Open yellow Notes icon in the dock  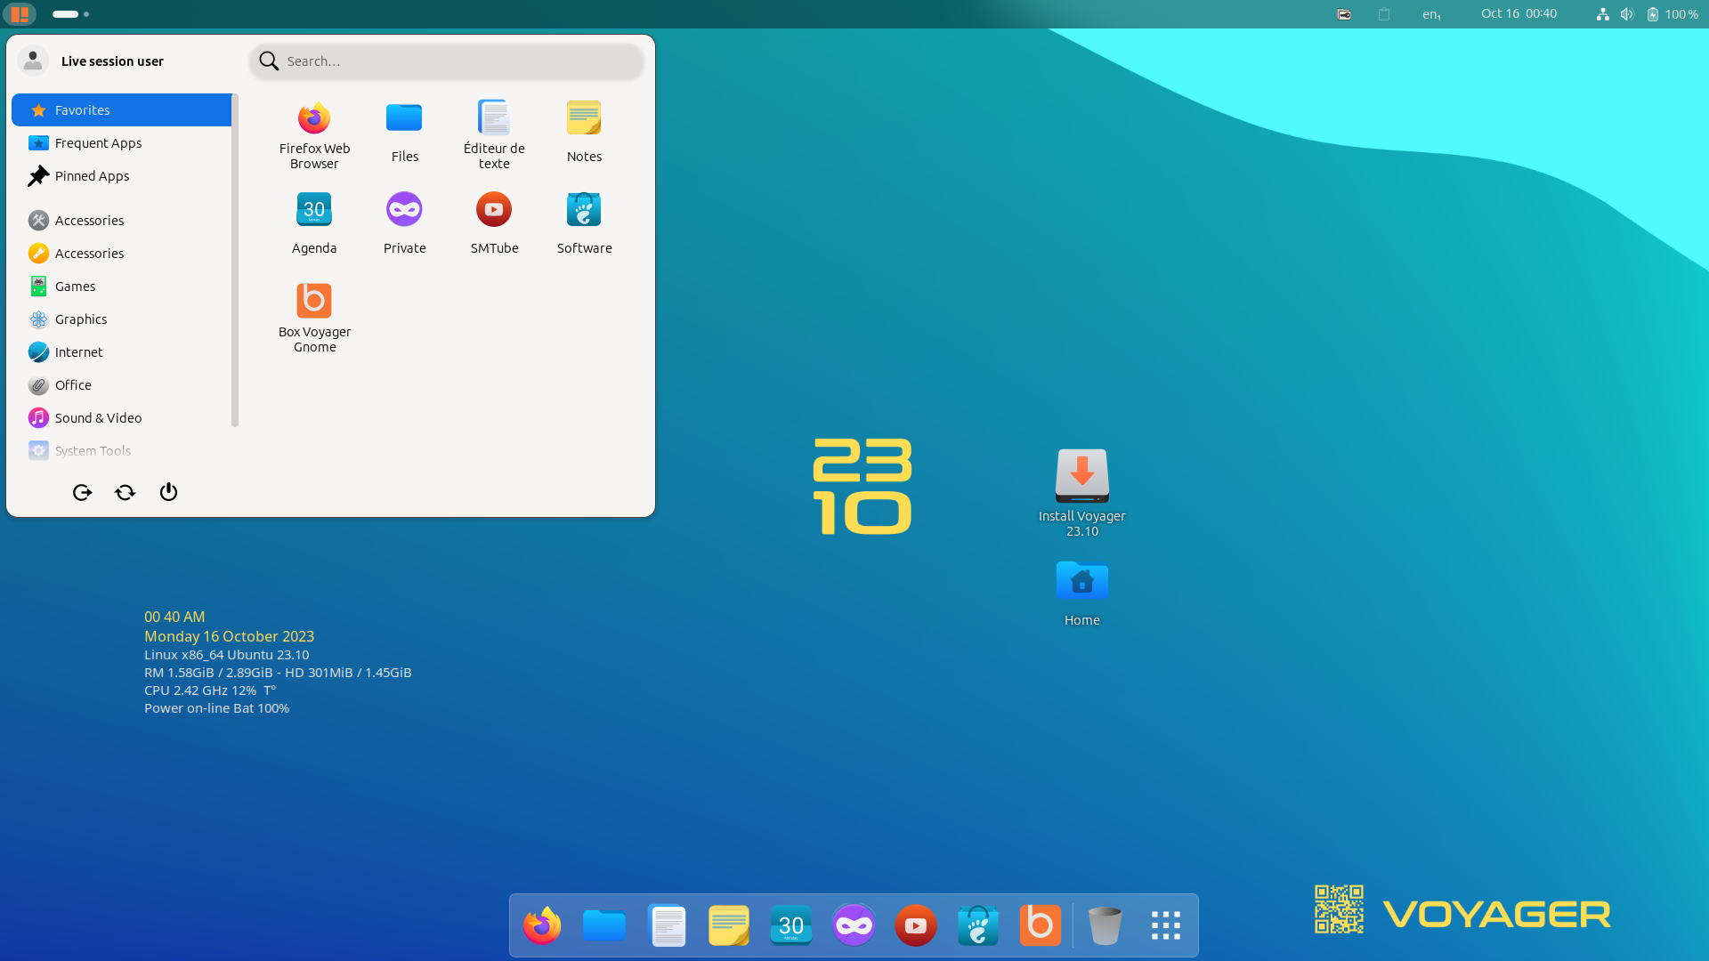click(x=729, y=925)
